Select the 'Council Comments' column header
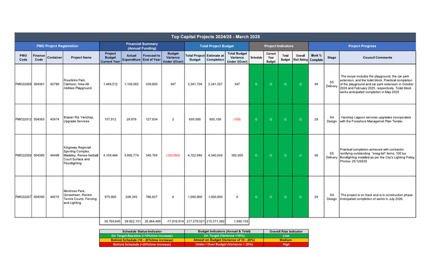Viewport: 430px width, 255px height. pos(377,58)
